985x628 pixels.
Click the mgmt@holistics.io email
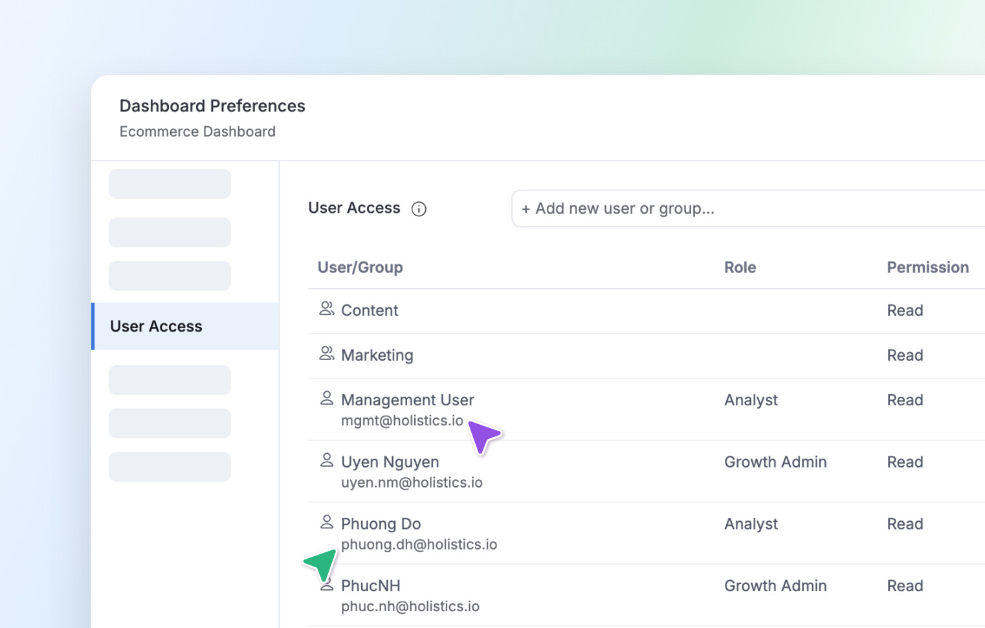[x=402, y=421]
